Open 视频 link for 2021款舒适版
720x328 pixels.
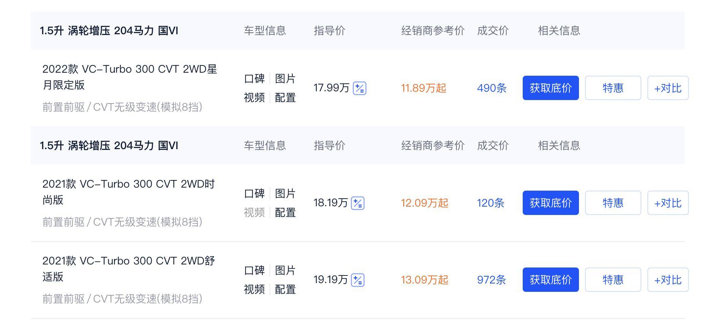click(254, 290)
